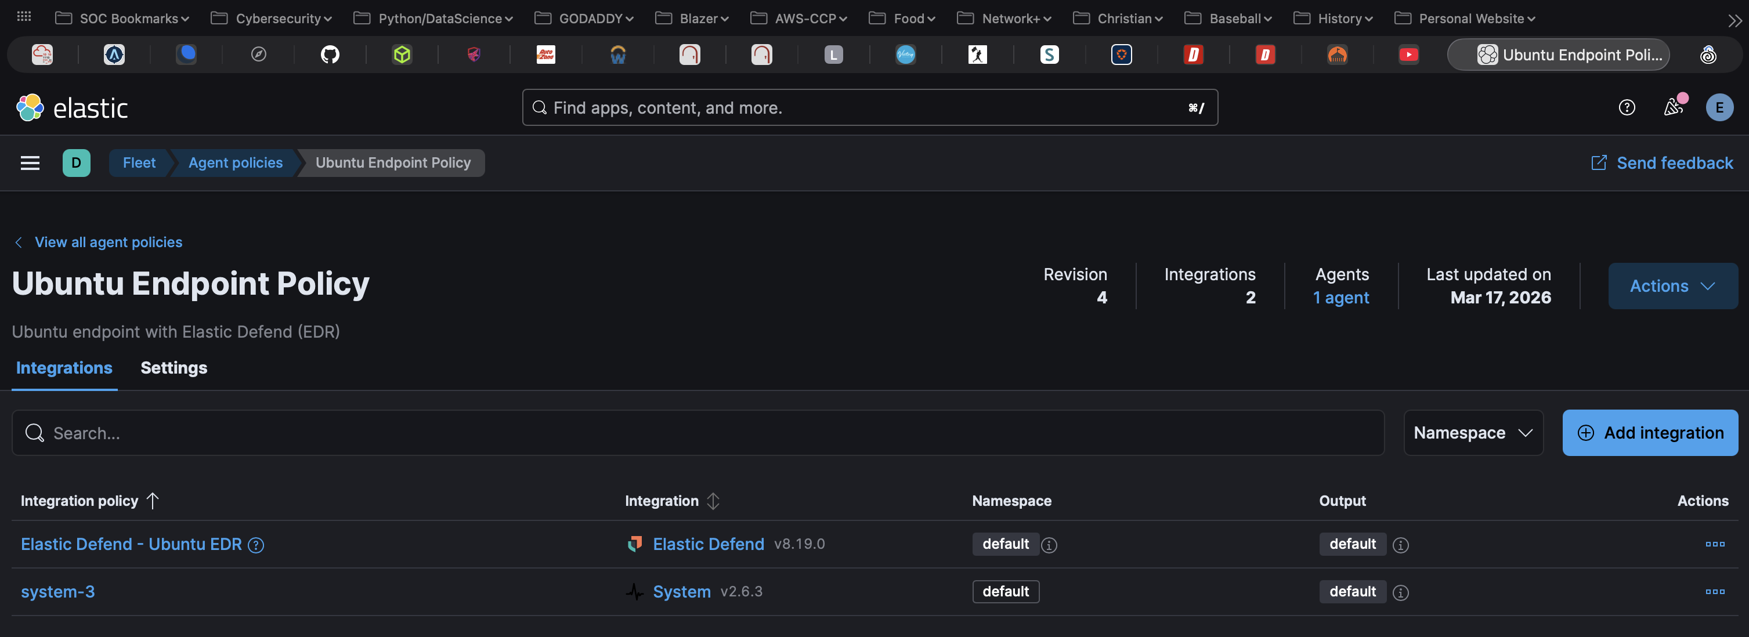
Task: Click default namespace badge in system-3 row
Action: 1006,592
